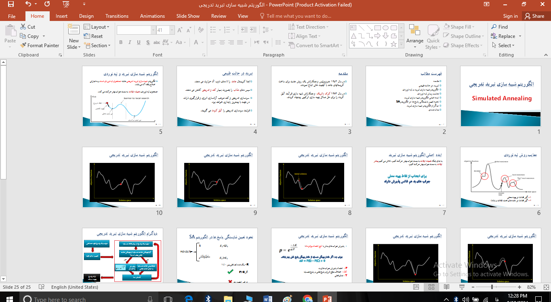Viewport: 551px width, 302px height.
Task: Click the Reset button in Slides group
Action: pos(93,36)
